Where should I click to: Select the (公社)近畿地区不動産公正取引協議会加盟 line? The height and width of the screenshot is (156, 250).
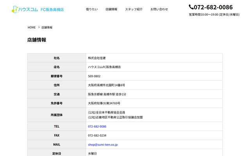click(x=115, y=117)
